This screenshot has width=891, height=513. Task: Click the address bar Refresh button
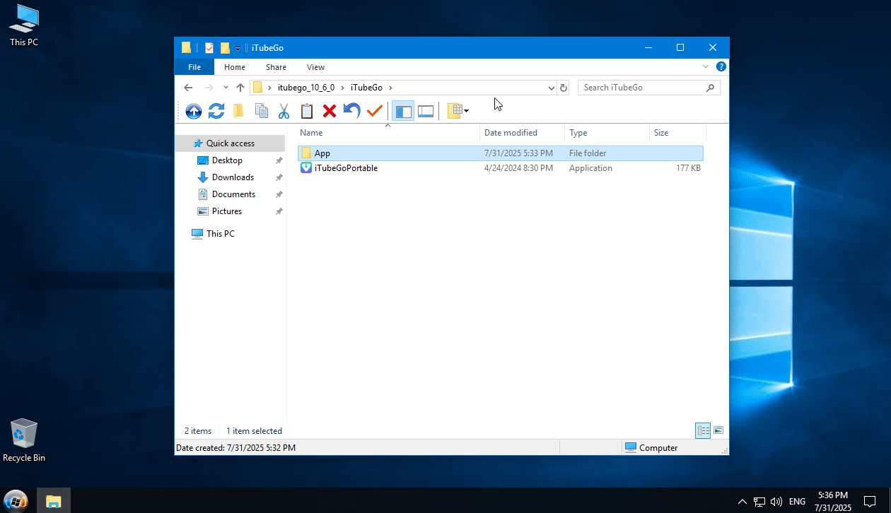pyautogui.click(x=564, y=88)
